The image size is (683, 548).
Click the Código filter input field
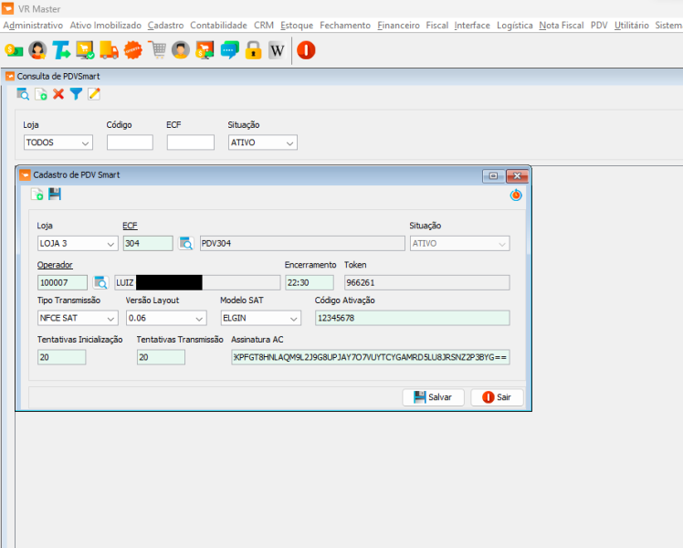pos(130,142)
